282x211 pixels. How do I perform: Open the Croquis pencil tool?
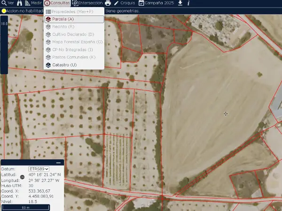tap(124, 3)
